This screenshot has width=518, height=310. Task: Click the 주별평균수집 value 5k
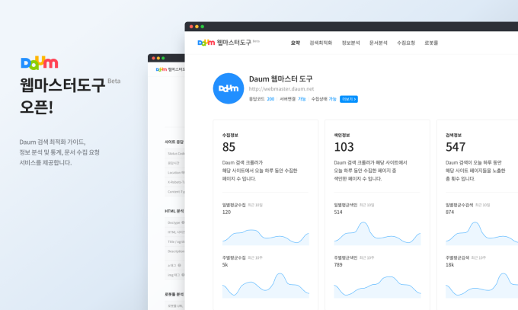(225, 265)
